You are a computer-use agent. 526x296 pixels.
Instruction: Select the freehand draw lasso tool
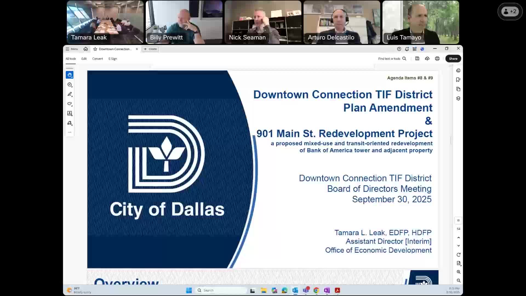pyautogui.click(x=70, y=104)
